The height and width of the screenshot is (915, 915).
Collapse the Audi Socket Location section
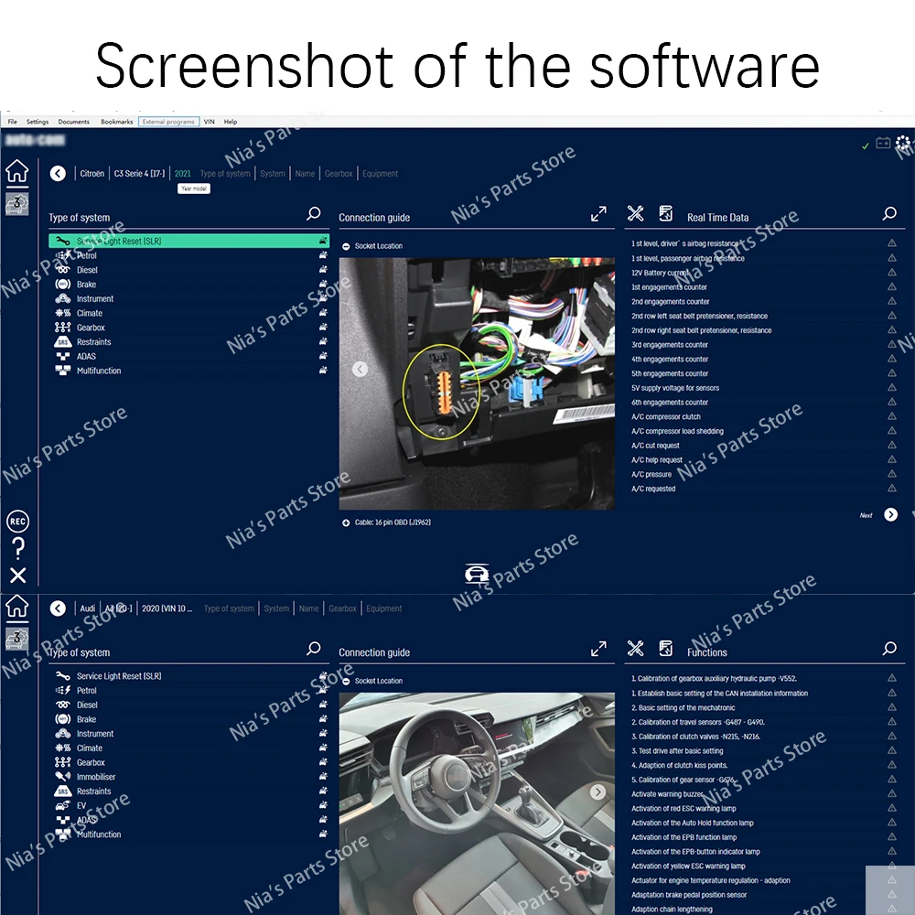346,681
